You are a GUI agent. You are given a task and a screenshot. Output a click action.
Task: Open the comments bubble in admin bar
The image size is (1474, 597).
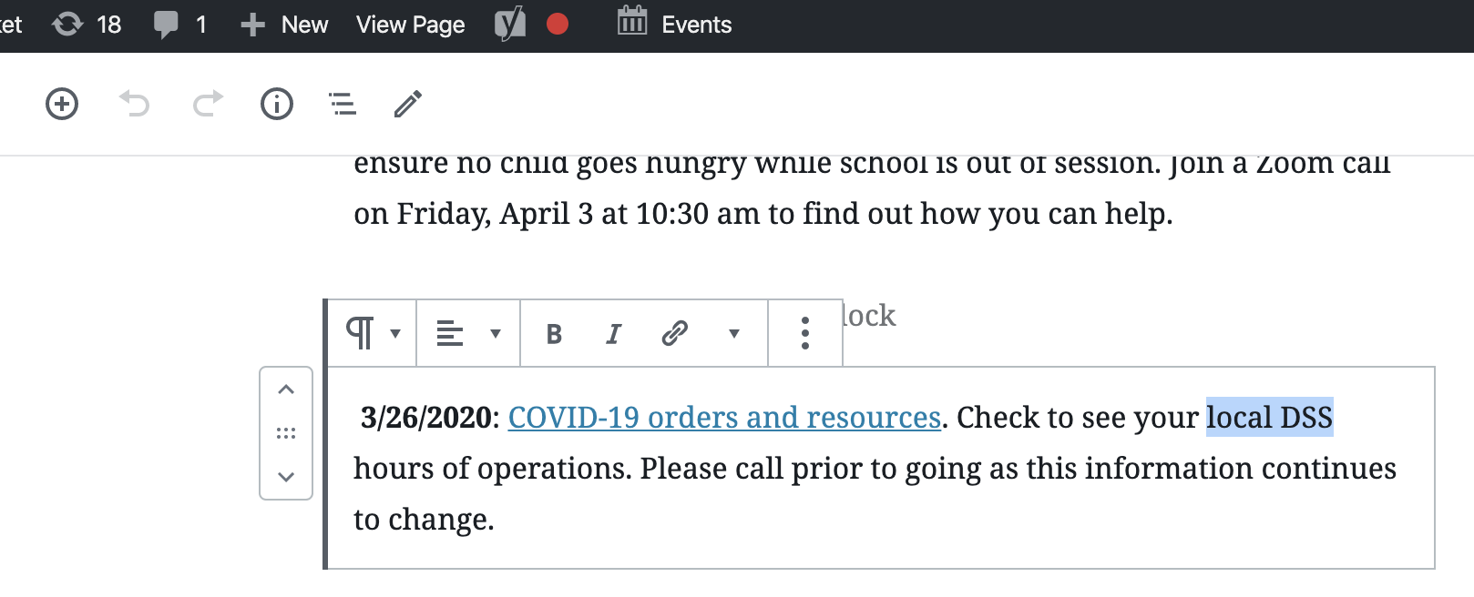[179, 25]
